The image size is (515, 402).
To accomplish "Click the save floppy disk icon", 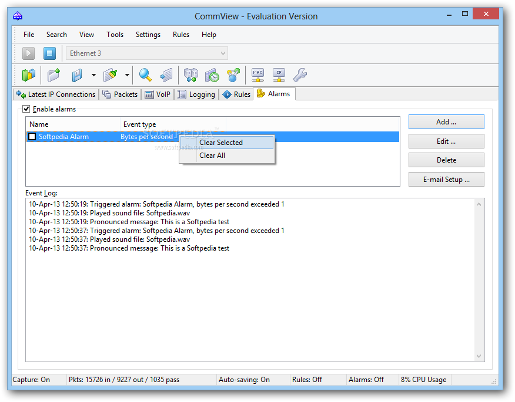I will (78, 75).
